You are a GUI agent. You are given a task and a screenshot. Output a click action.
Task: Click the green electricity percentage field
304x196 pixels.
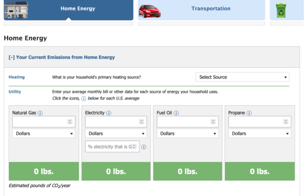point(112,146)
